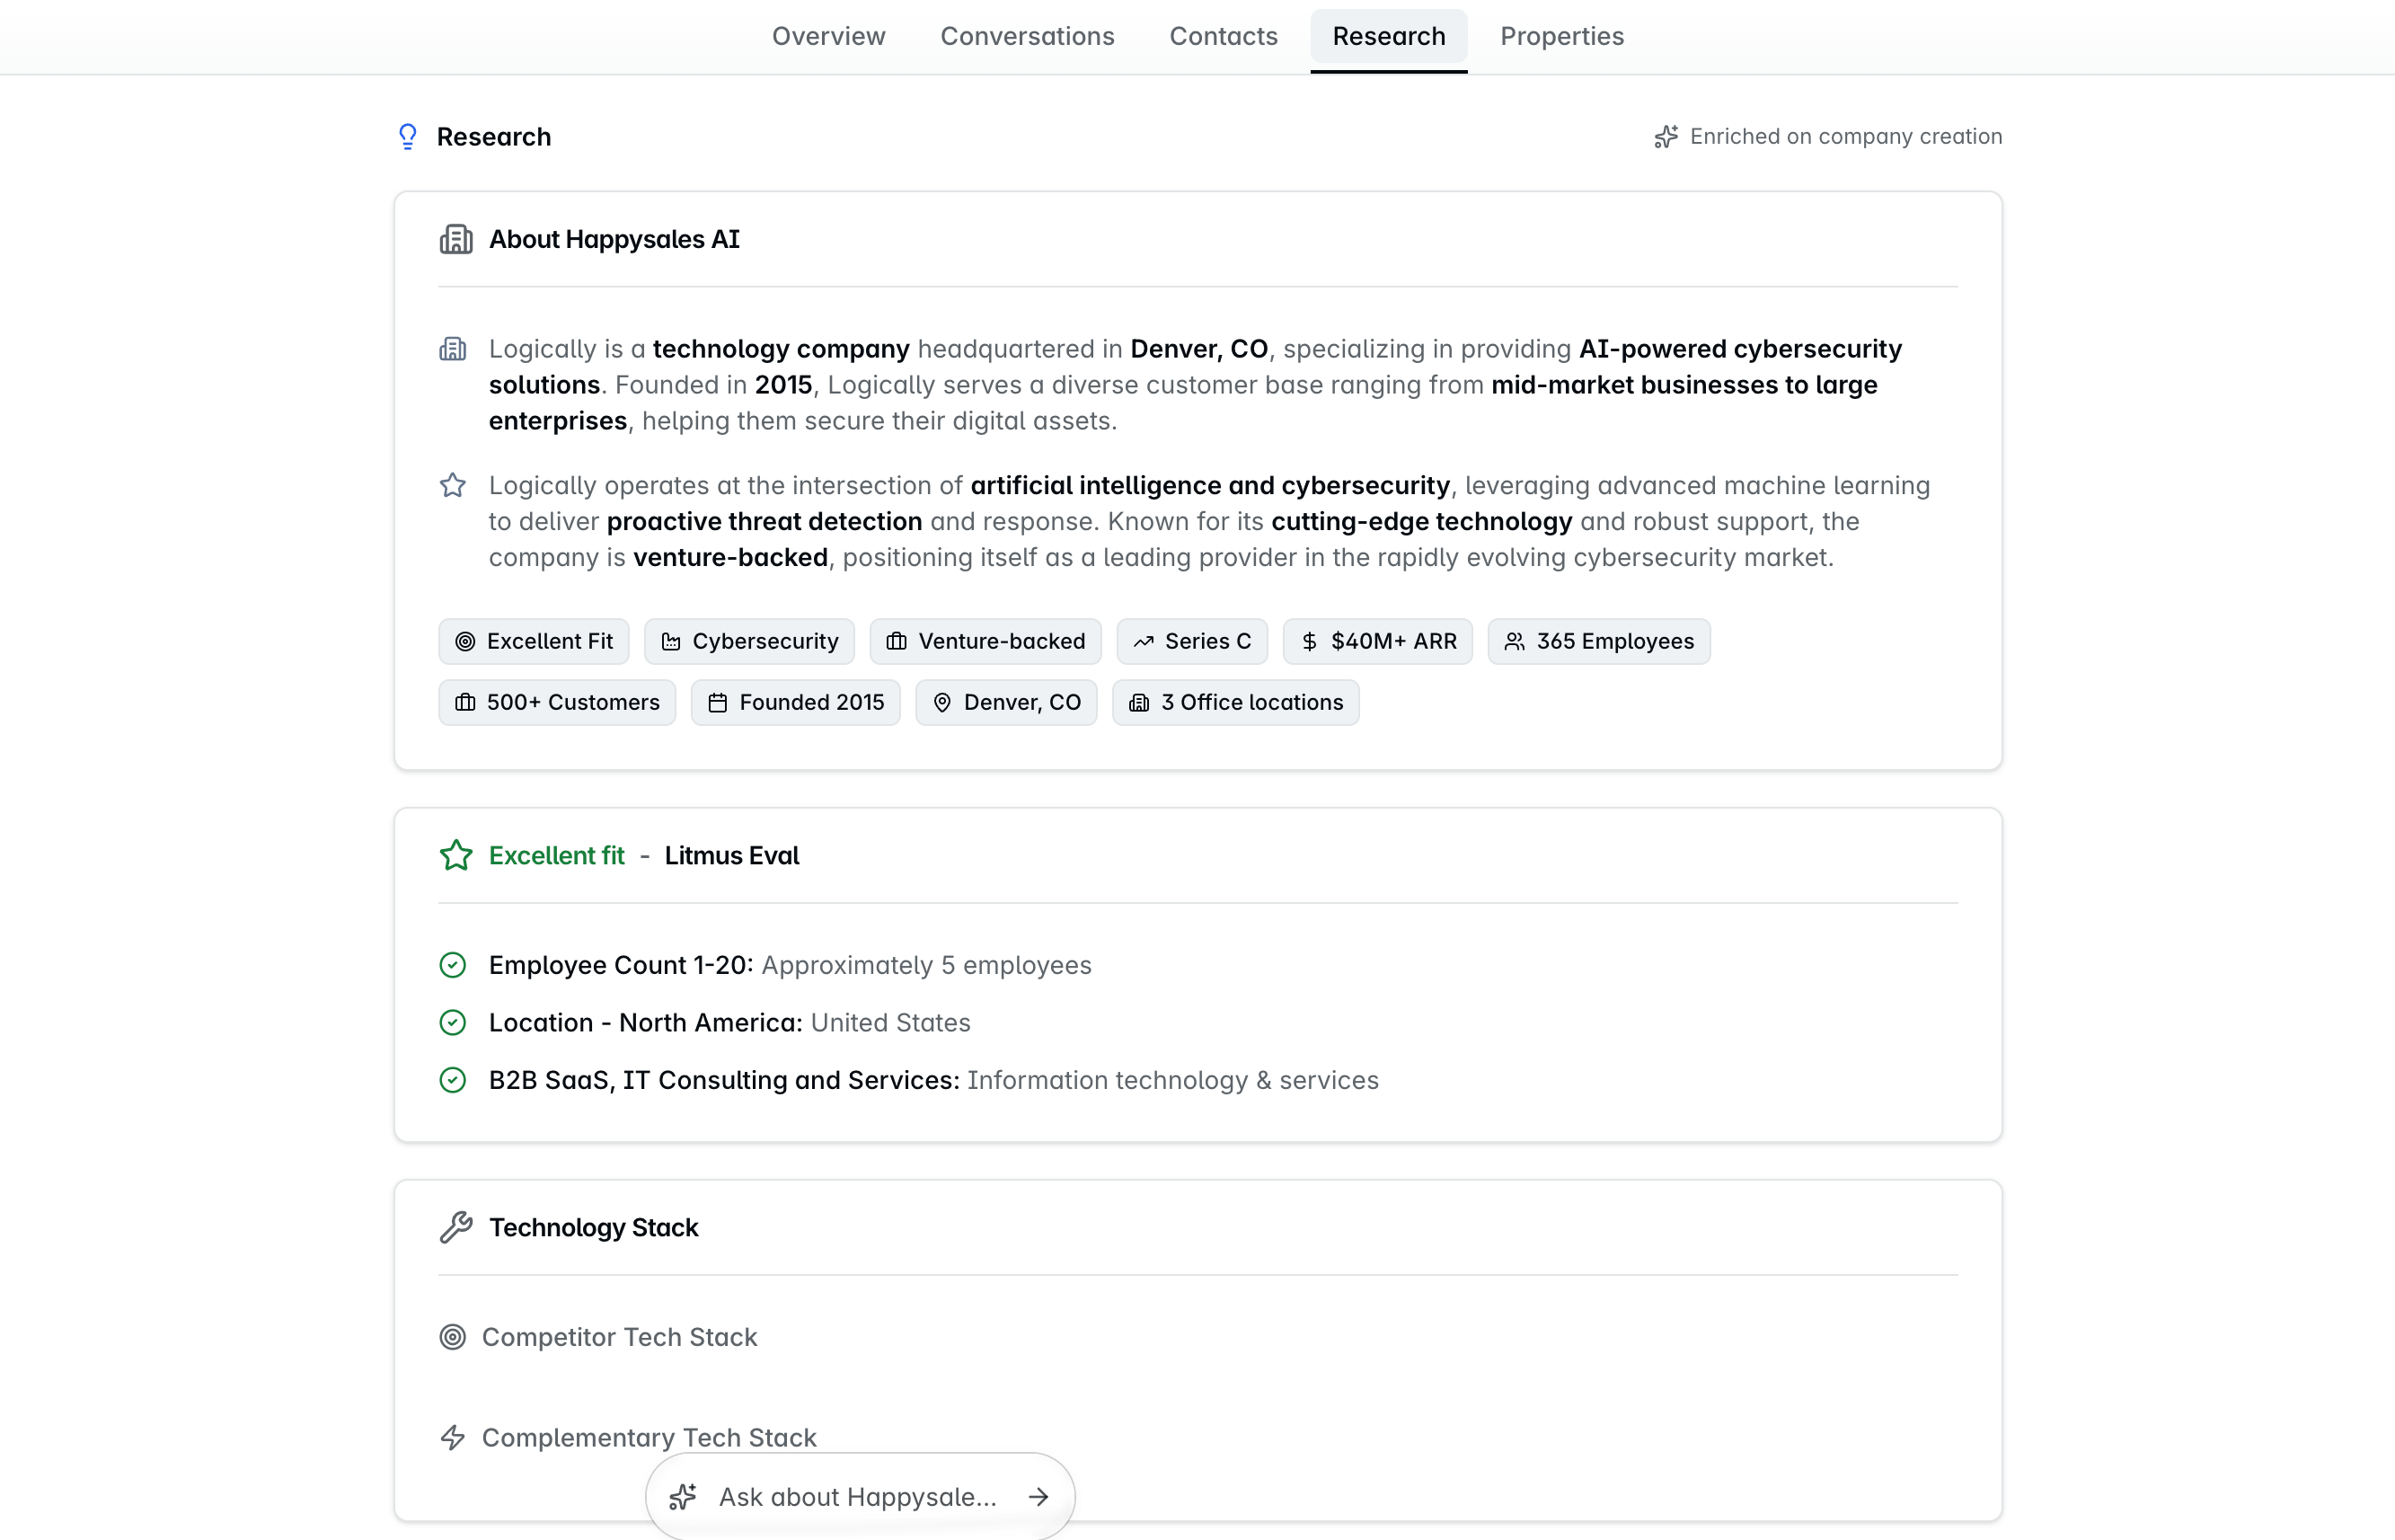Select the Excellent Fit tag

[534, 641]
